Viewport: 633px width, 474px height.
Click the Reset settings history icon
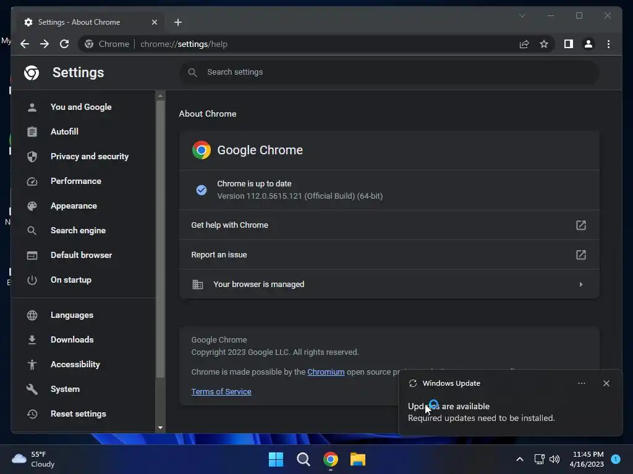32,414
